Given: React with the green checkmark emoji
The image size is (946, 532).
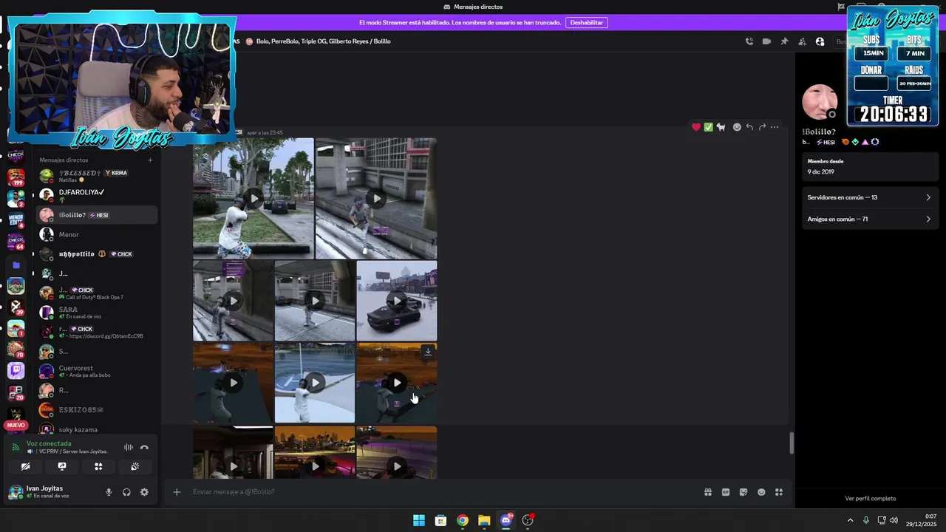Looking at the screenshot, I should (708, 127).
